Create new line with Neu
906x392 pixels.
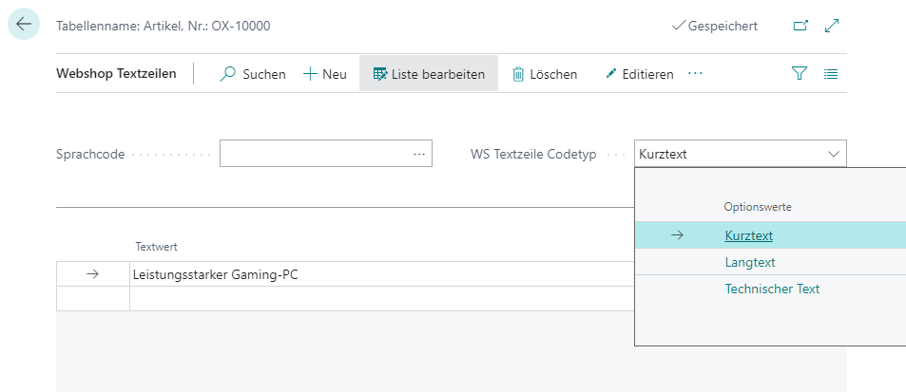tap(325, 74)
